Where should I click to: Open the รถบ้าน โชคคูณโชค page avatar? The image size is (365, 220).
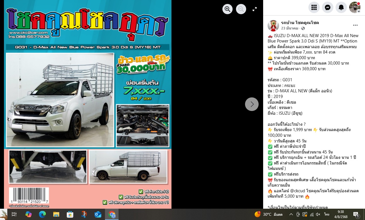(273, 25)
